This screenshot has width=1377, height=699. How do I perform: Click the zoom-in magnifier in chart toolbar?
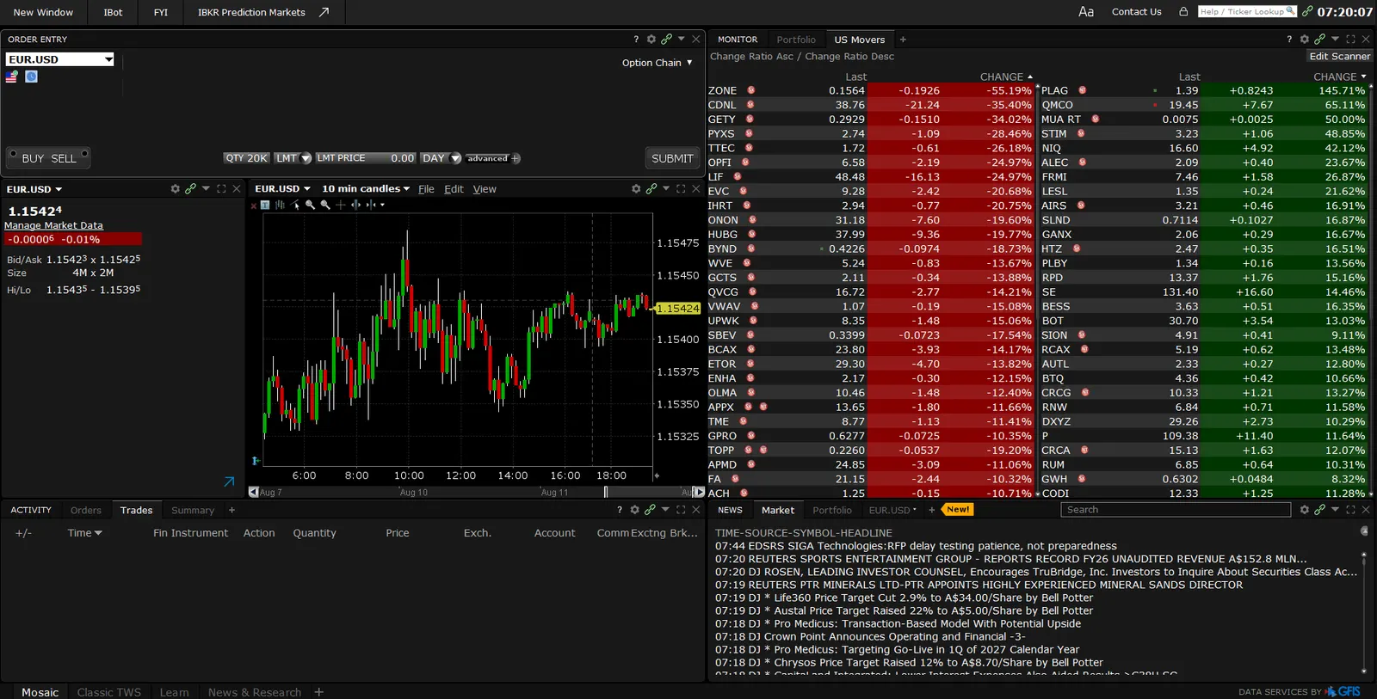pyautogui.click(x=310, y=205)
